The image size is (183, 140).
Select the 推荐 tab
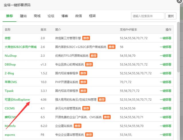click(x=9, y=16)
